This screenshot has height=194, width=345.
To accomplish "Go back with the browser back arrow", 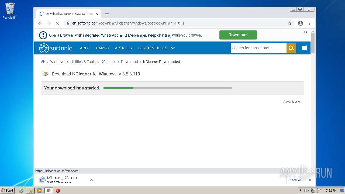I will point(40,23).
